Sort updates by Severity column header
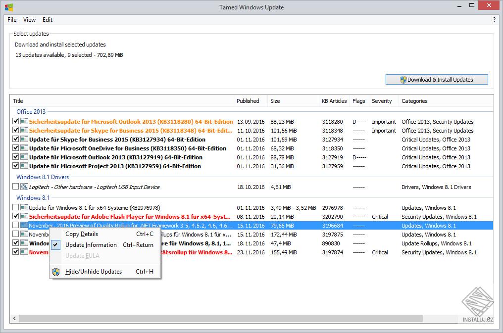 tap(384, 101)
